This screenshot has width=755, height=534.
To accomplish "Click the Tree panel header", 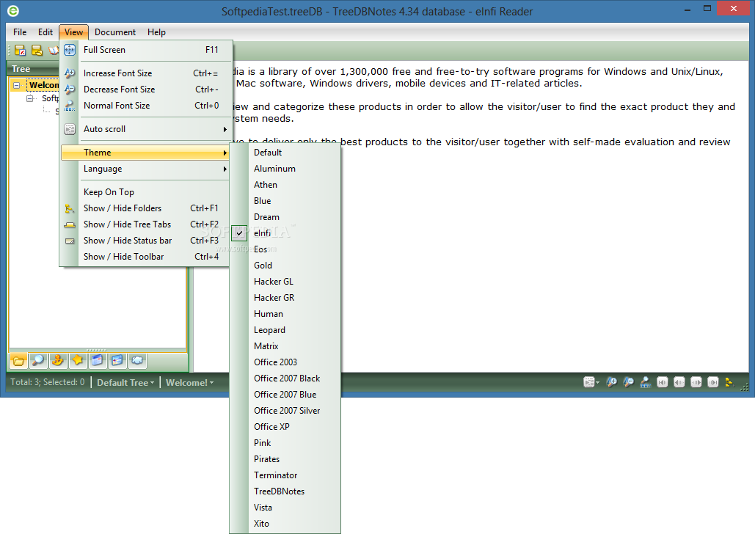I will (x=33, y=69).
